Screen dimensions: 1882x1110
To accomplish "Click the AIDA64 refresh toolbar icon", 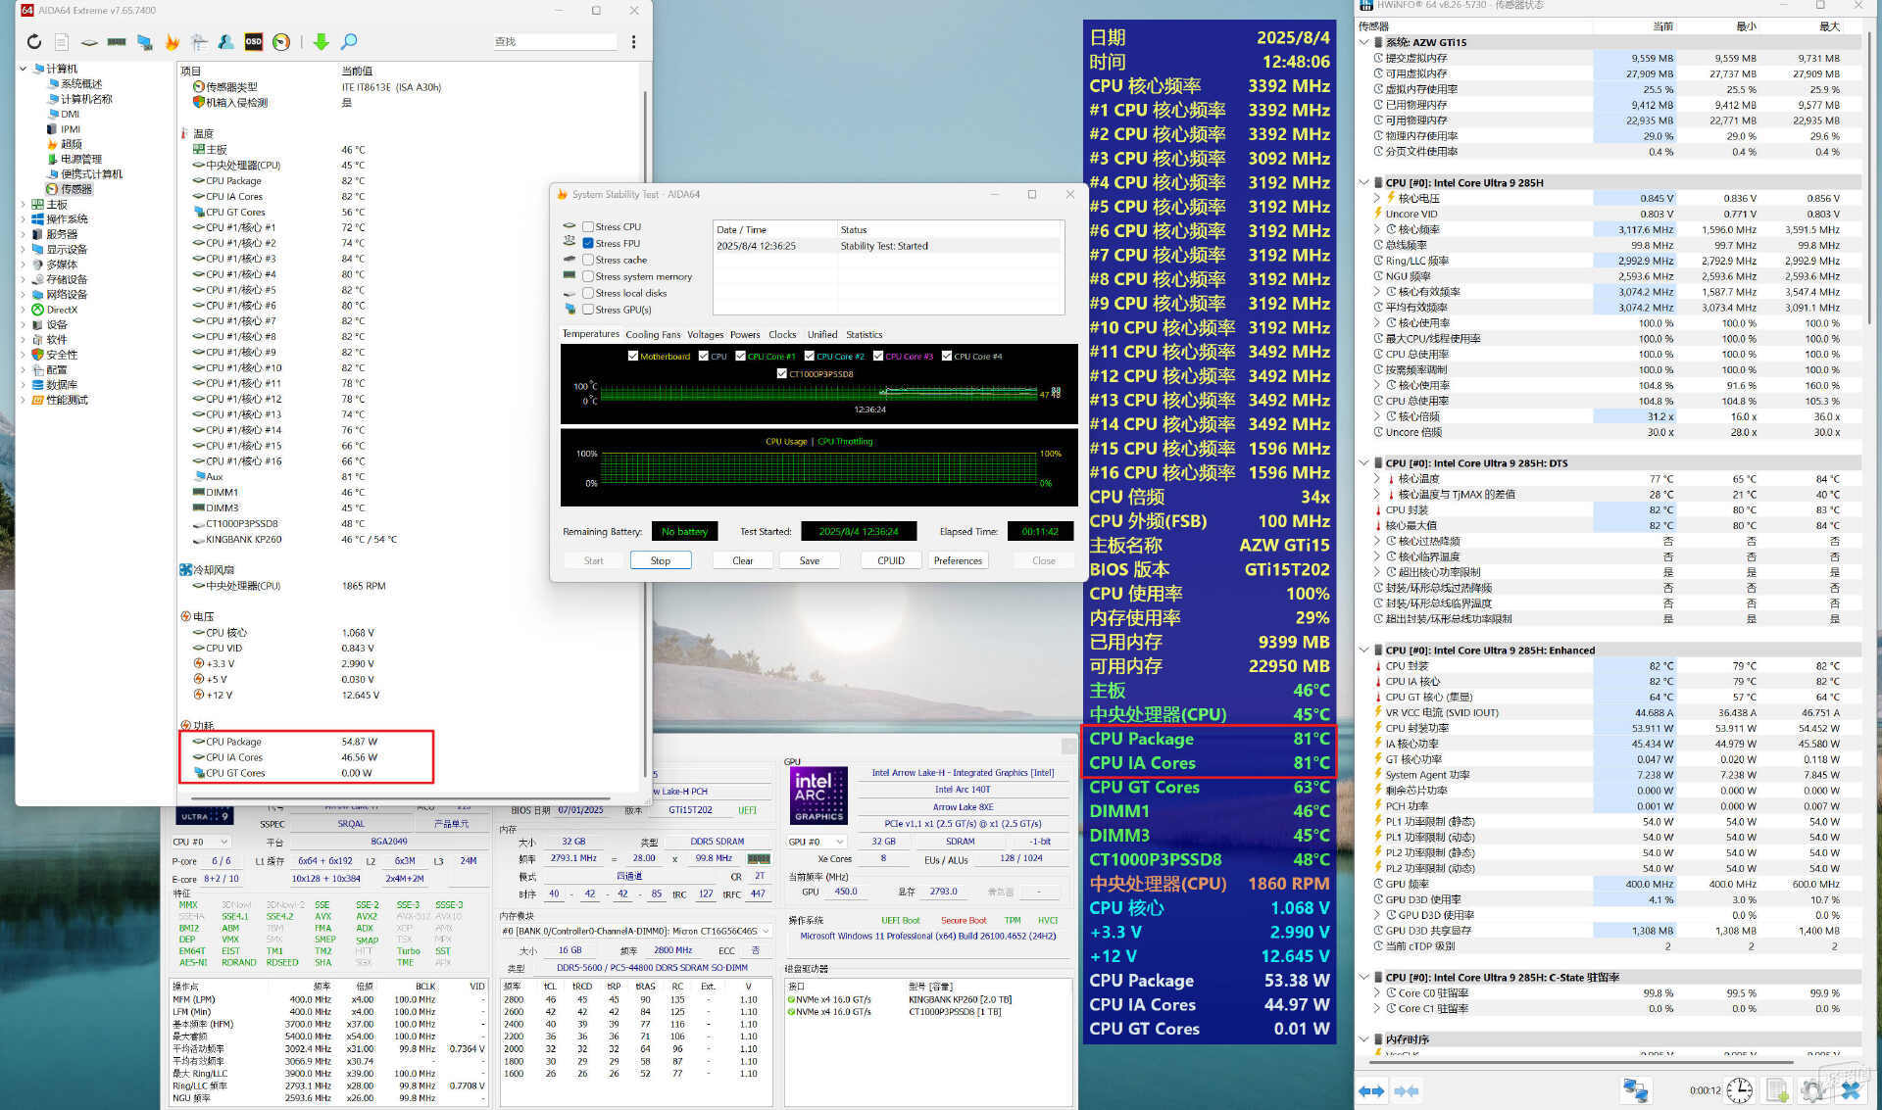I will [34, 41].
